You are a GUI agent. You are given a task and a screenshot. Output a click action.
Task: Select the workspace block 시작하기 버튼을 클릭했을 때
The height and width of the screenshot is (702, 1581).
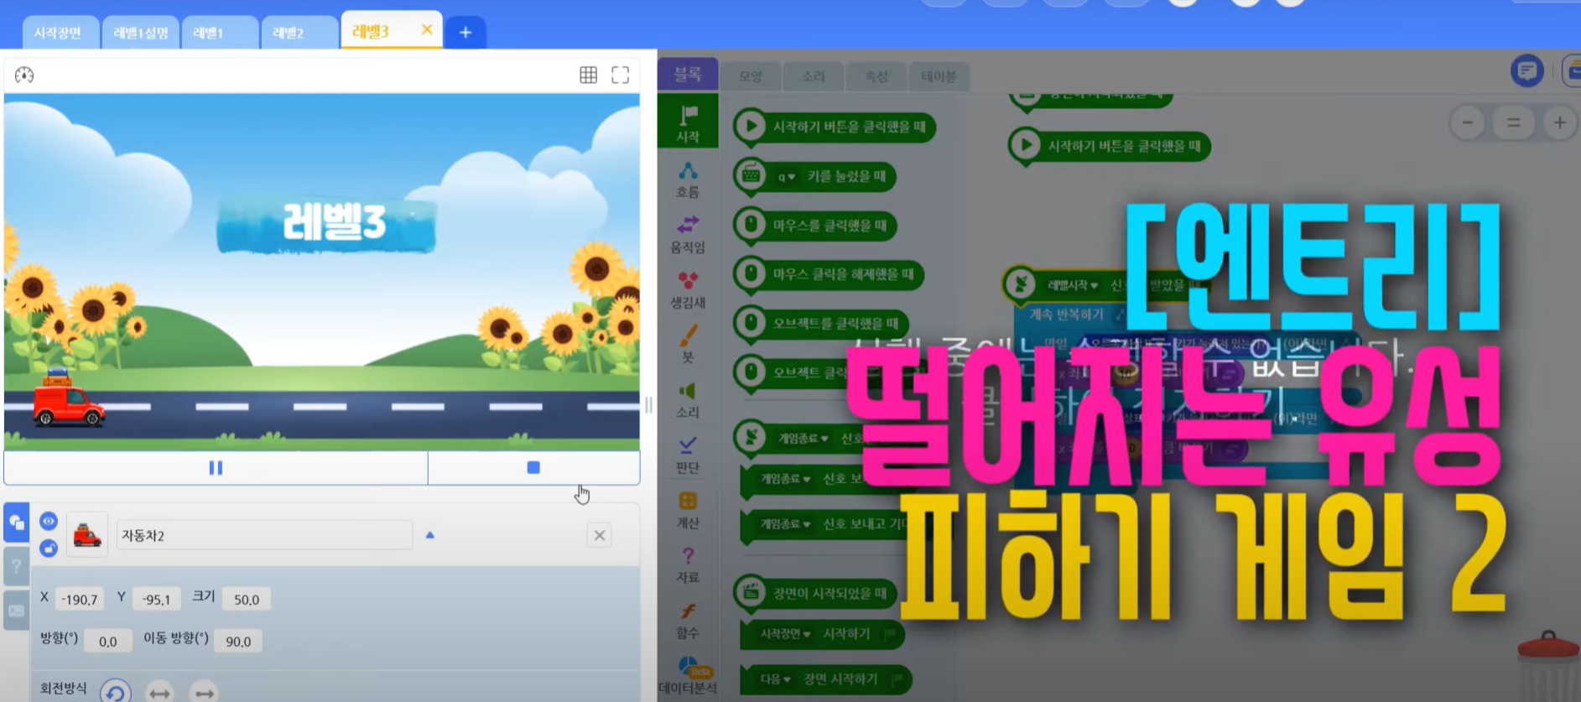pos(1110,146)
